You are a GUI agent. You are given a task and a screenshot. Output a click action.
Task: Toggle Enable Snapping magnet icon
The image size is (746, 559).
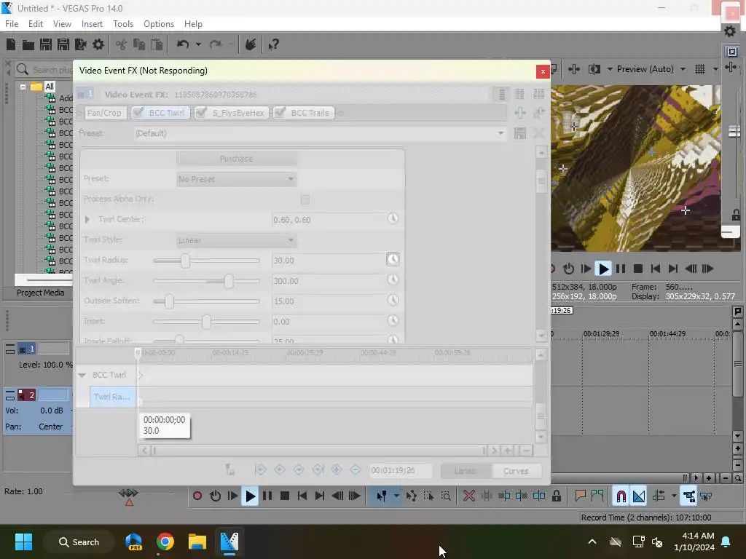(x=621, y=496)
